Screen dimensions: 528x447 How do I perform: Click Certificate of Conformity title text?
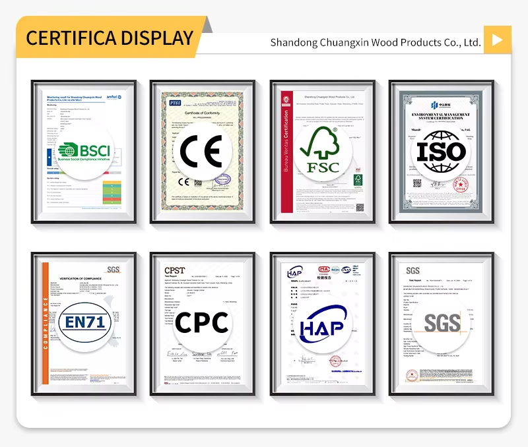[x=202, y=113]
